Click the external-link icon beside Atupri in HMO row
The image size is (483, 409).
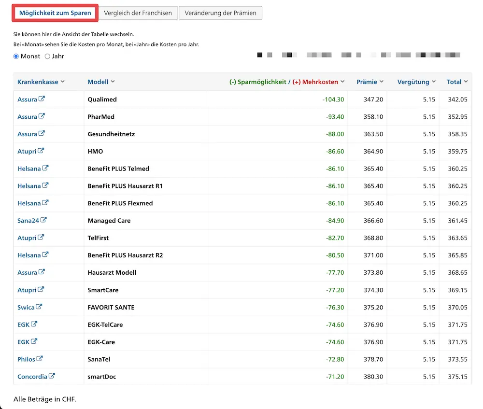tap(41, 151)
